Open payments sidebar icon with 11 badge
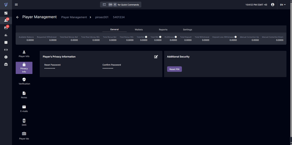This screenshot has width=292, height=145. pos(6,27)
